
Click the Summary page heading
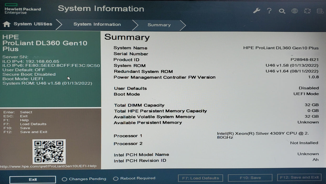click(127, 37)
